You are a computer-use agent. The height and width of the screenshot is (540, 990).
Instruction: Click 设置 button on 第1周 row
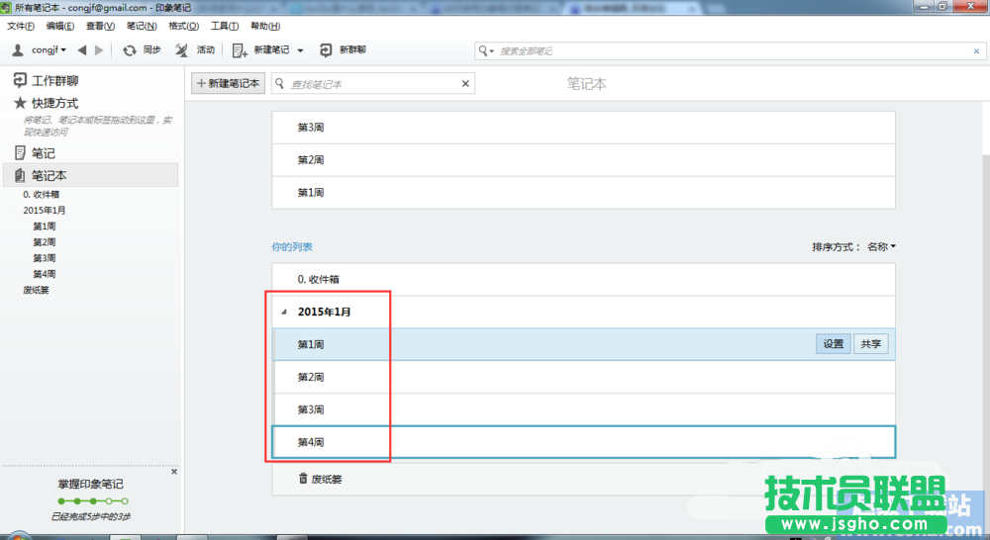833,344
